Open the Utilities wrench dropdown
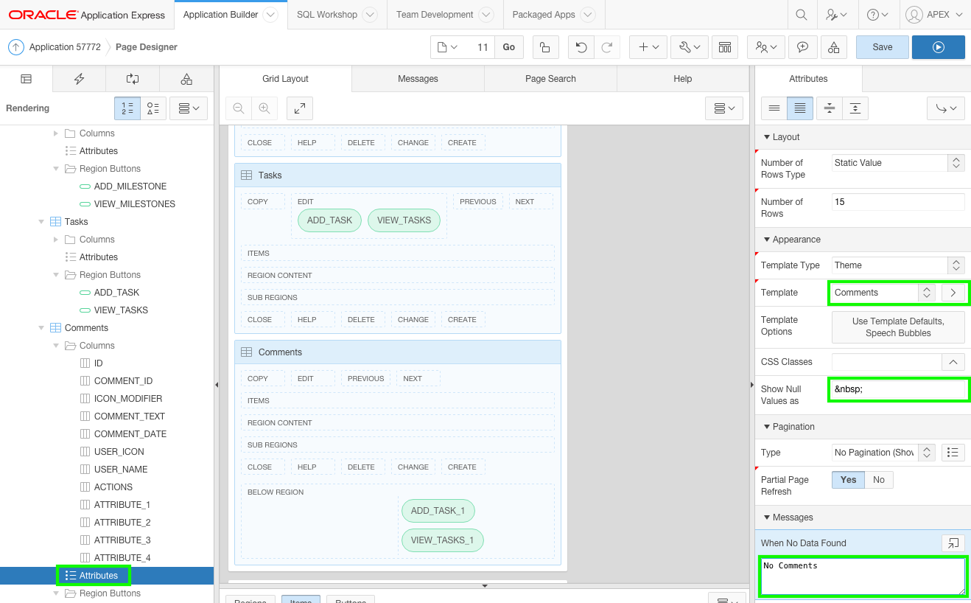Viewport: 971px width, 603px height. pos(688,46)
